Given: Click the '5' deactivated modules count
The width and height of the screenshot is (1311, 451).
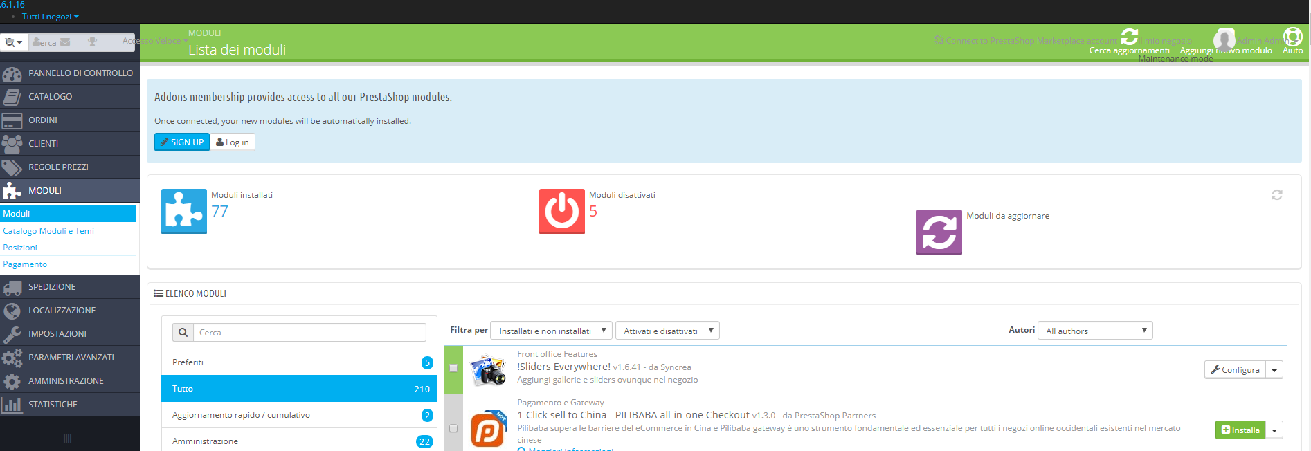Looking at the screenshot, I should click(593, 212).
